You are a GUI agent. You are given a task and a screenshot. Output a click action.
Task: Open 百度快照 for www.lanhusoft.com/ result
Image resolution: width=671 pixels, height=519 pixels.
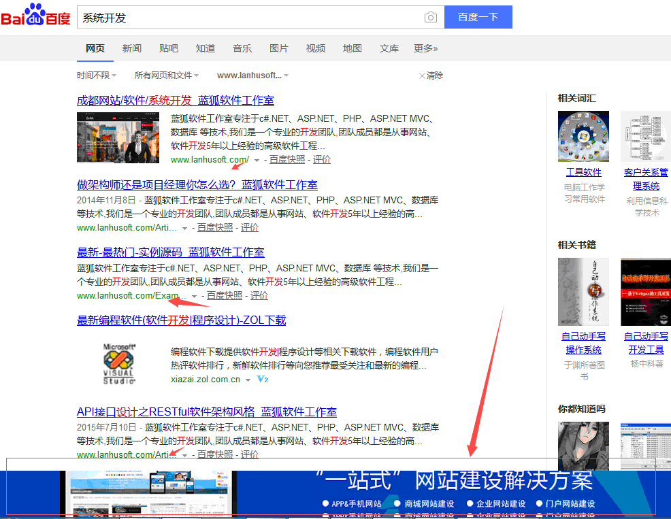tap(287, 160)
